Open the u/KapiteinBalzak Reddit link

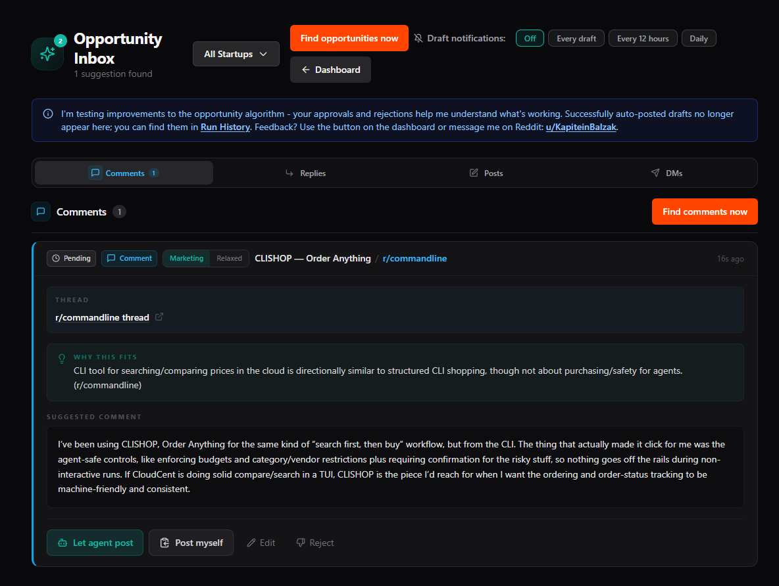click(581, 127)
